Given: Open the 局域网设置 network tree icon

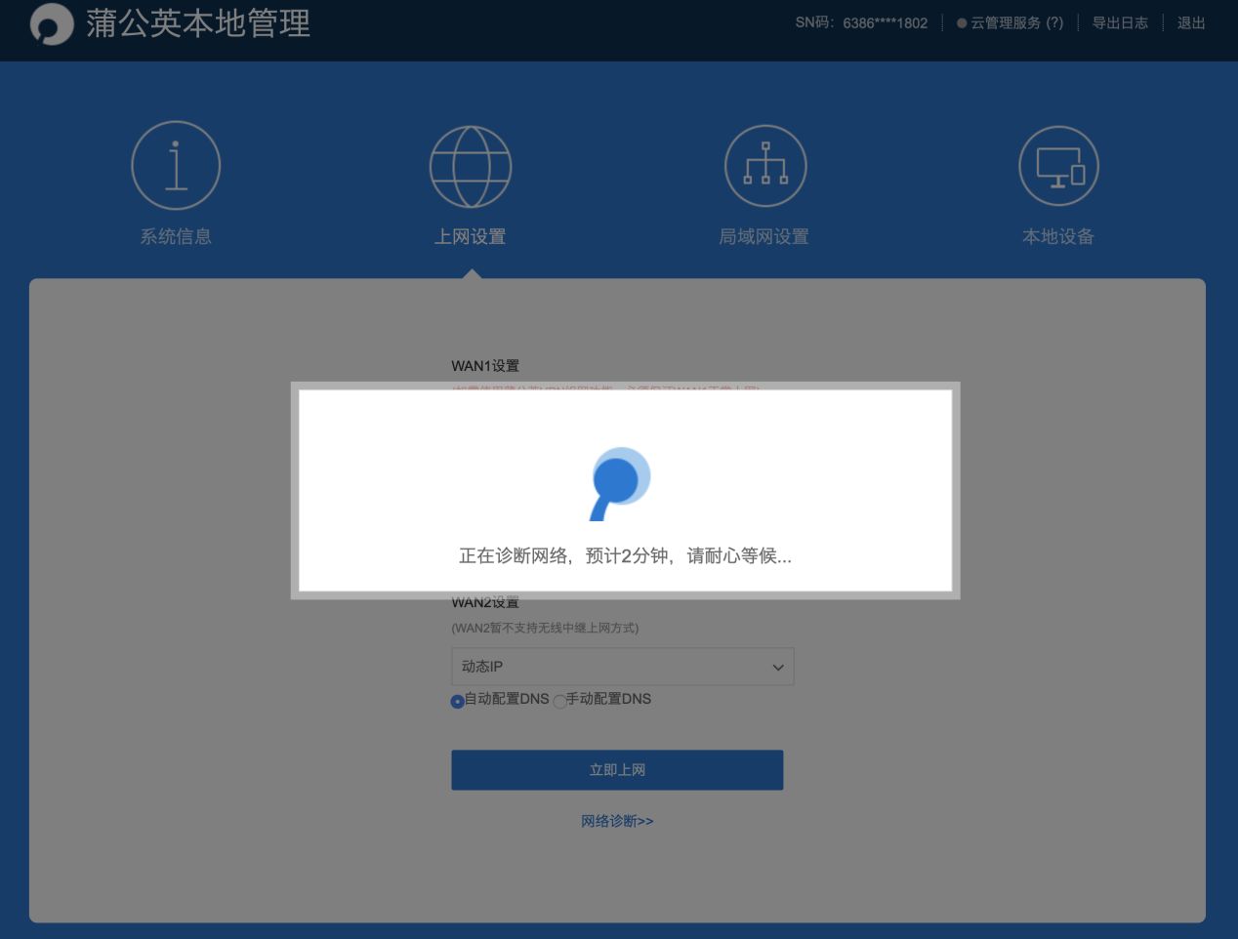Looking at the screenshot, I should click(765, 166).
